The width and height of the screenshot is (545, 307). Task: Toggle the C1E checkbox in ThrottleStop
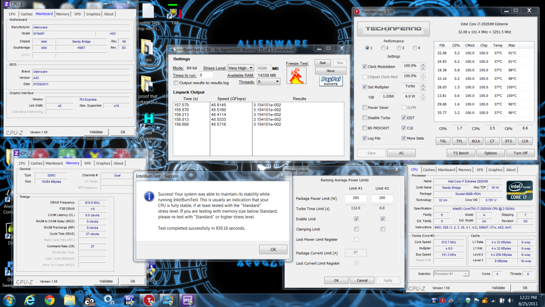403,128
